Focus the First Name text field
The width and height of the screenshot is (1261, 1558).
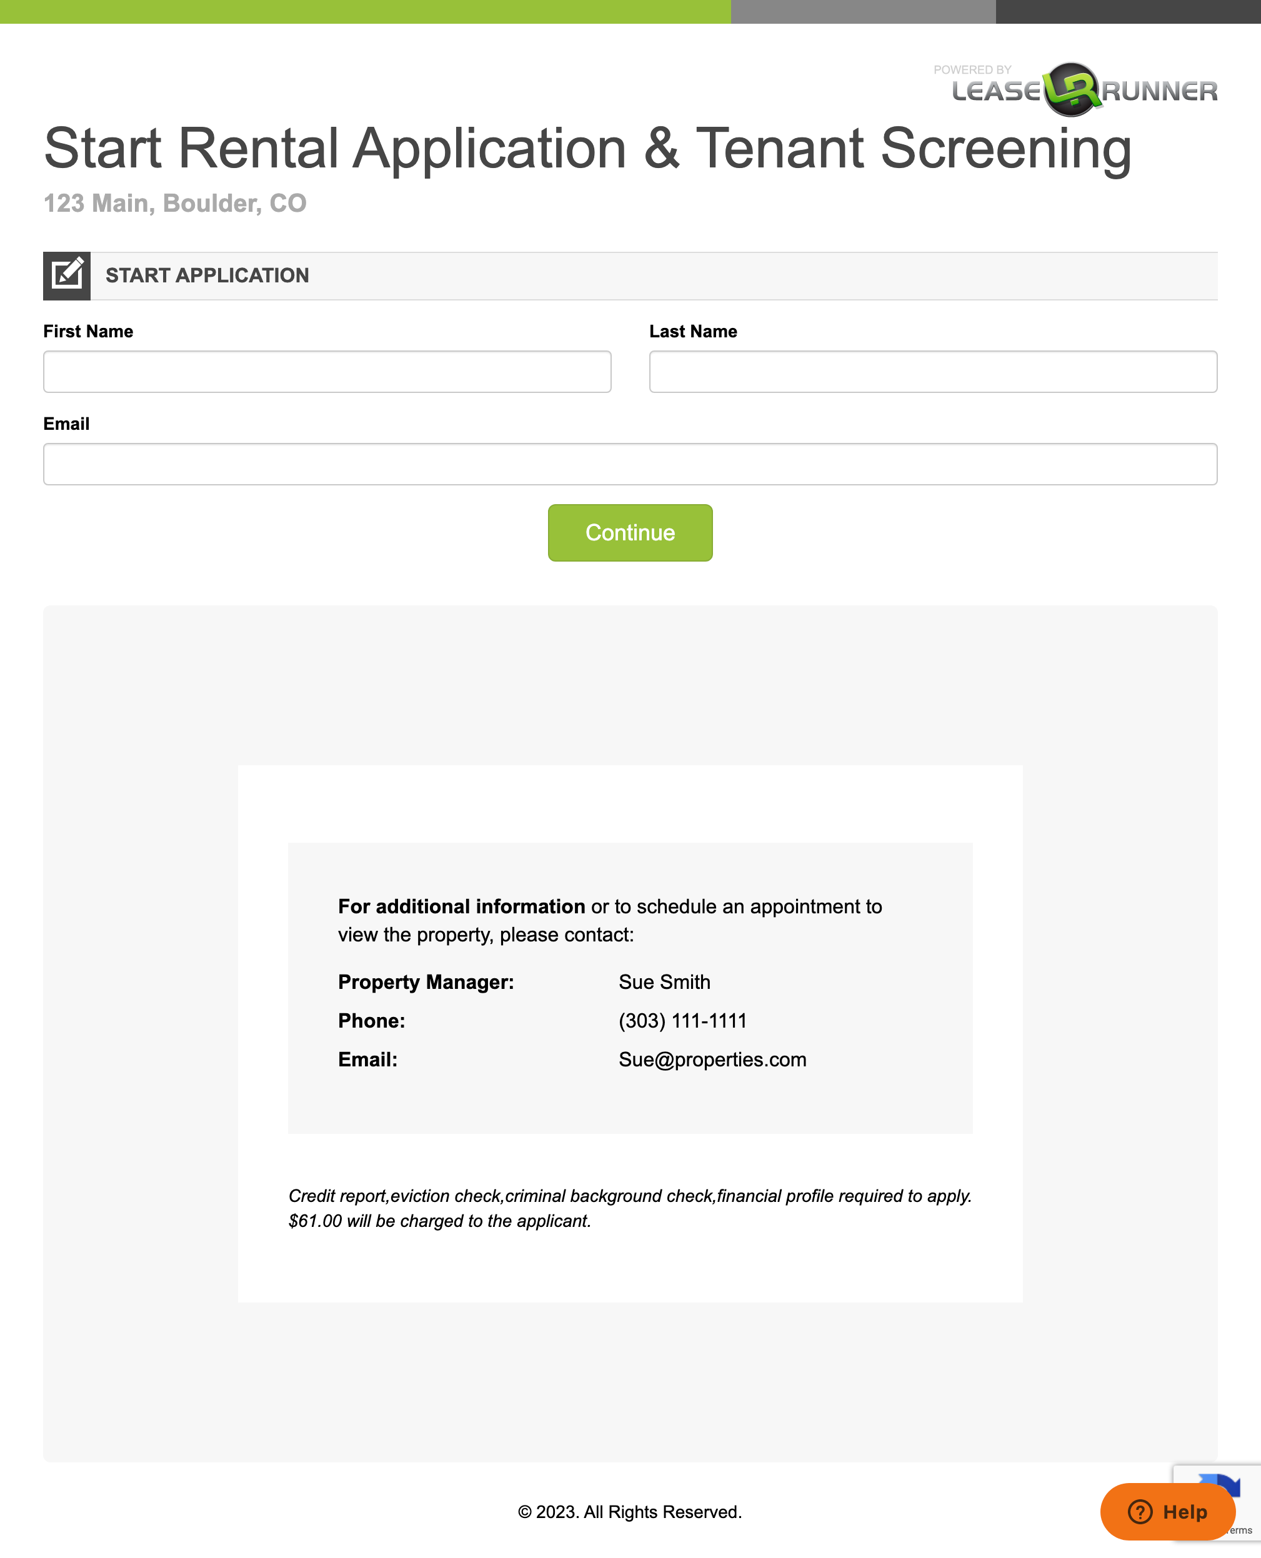(327, 372)
